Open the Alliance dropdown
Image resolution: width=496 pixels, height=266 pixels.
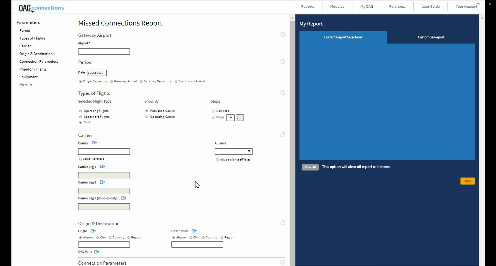234,151
